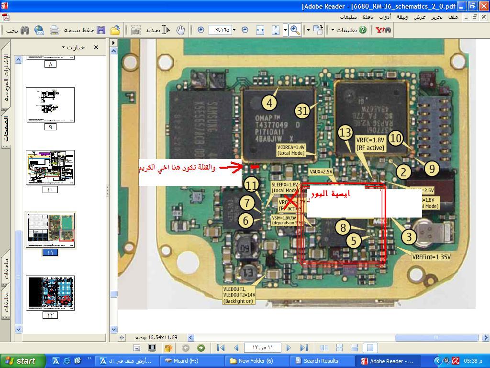Collapse the navigation pane with the black arrow

click(x=113, y=43)
